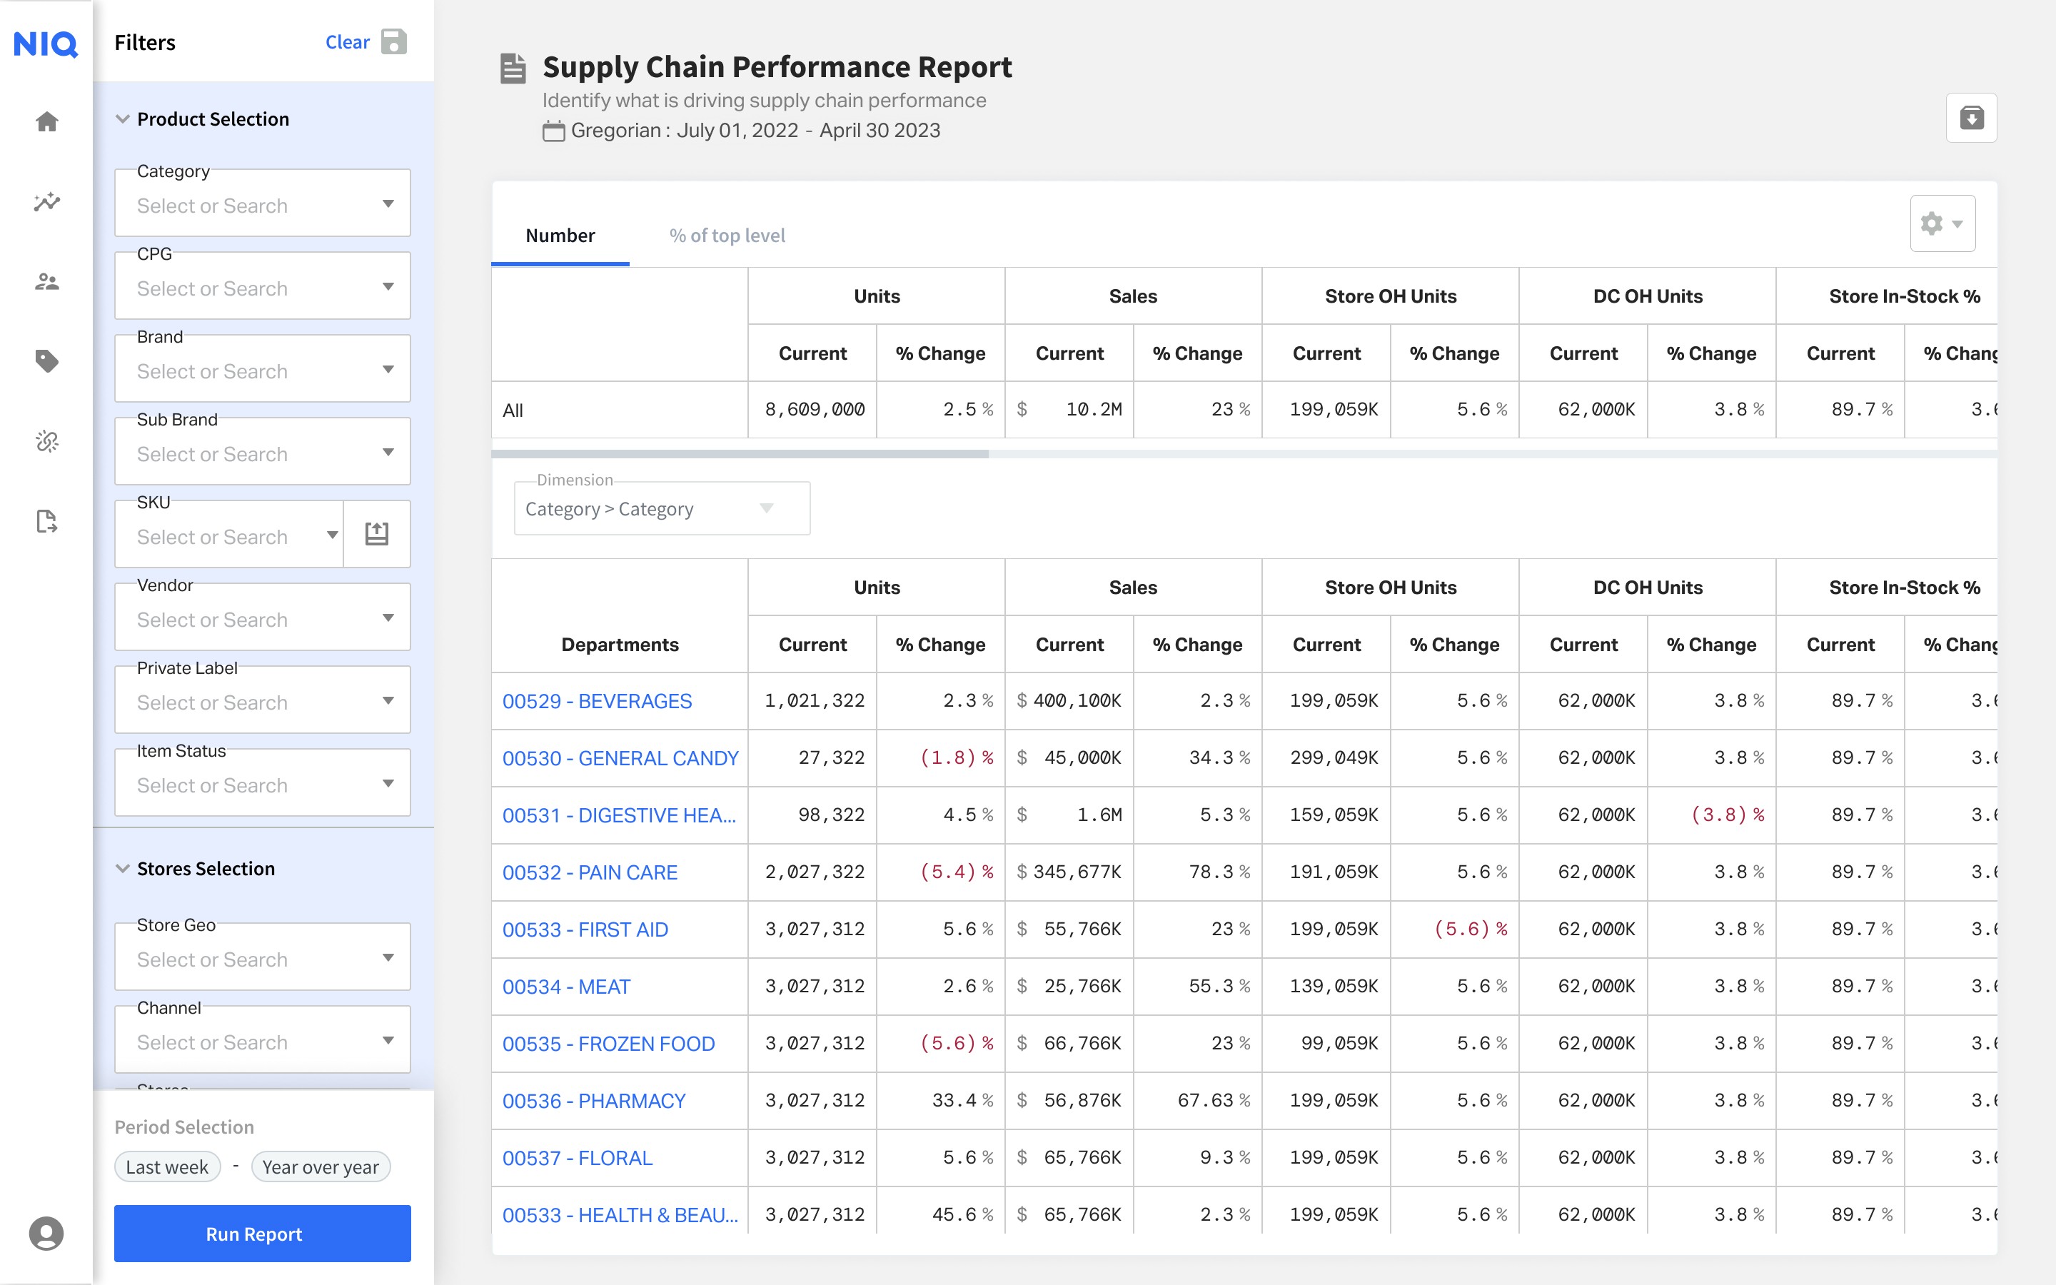Open the 00529 - BEVERAGES department link

tap(596, 701)
